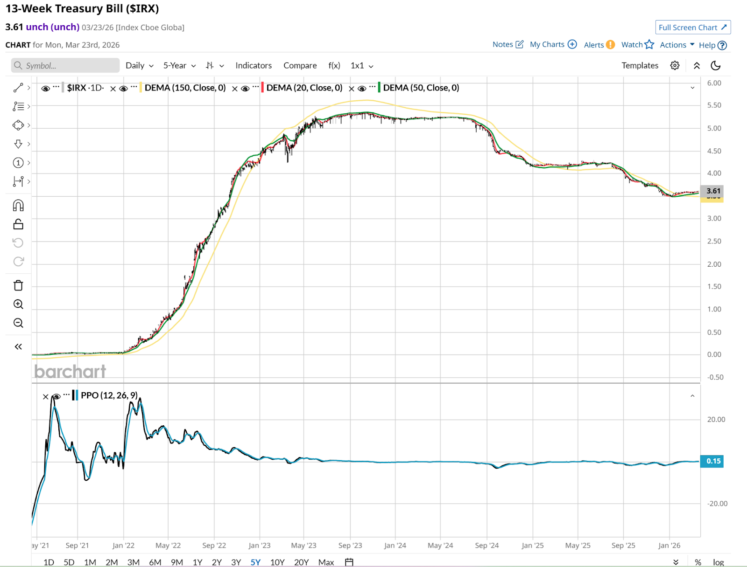Add $IRX to Watch list
Viewport: 747px width, 567px height.
[637, 44]
